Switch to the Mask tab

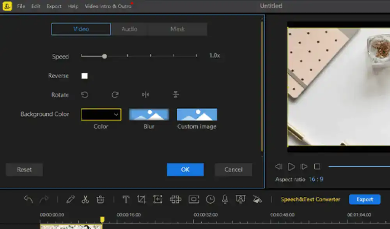coord(177,29)
